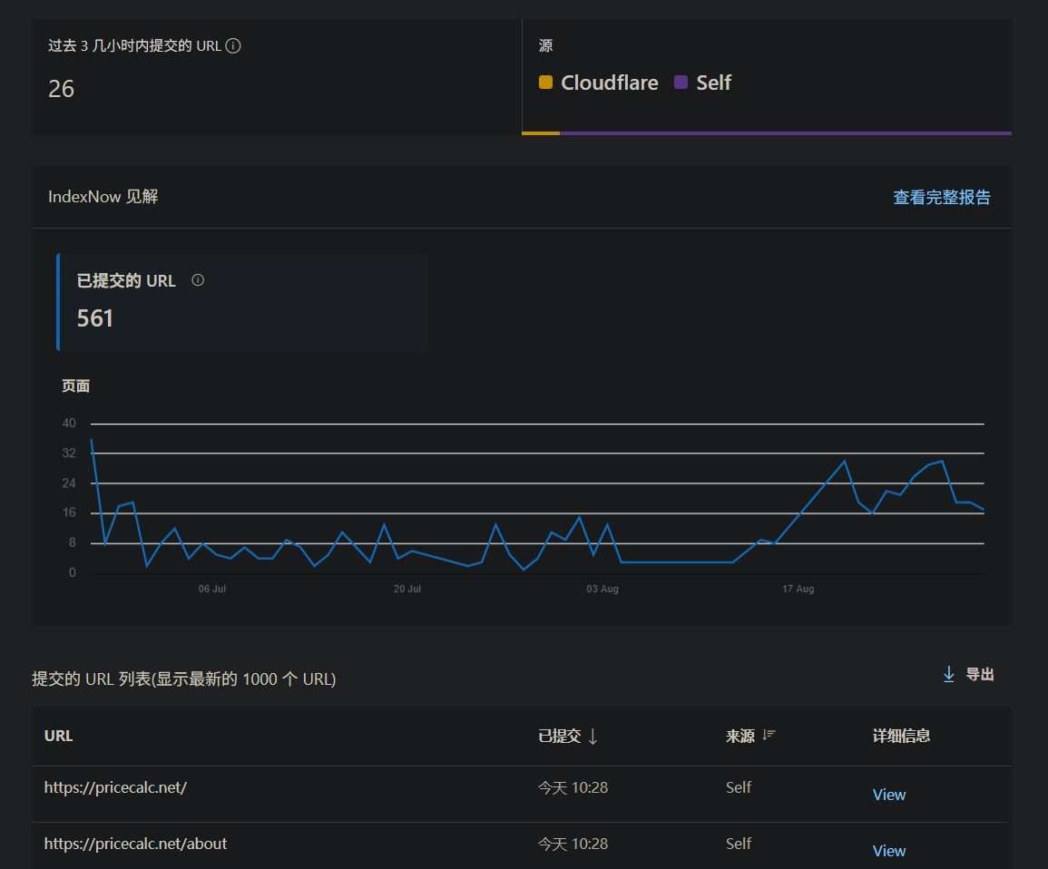The width and height of the screenshot is (1048, 869).
Task: Select the 已提交的 URL 561 metric card
Action: click(242, 302)
